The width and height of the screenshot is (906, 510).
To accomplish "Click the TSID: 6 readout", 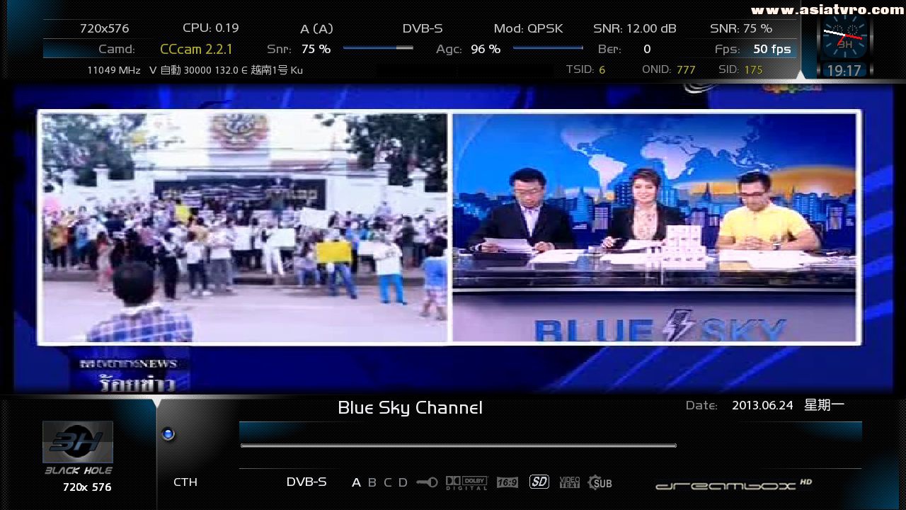I will (x=586, y=69).
